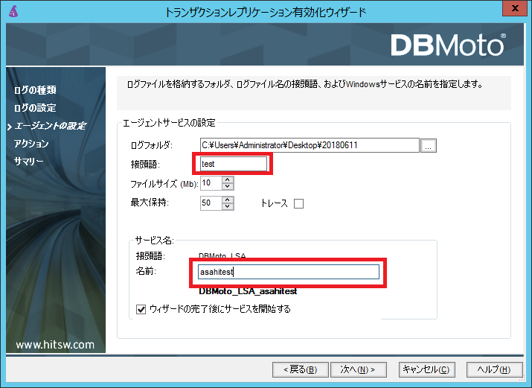Click the wizard hat icon in title bar
Image resolution: width=532 pixels, height=388 pixels.
[13, 11]
